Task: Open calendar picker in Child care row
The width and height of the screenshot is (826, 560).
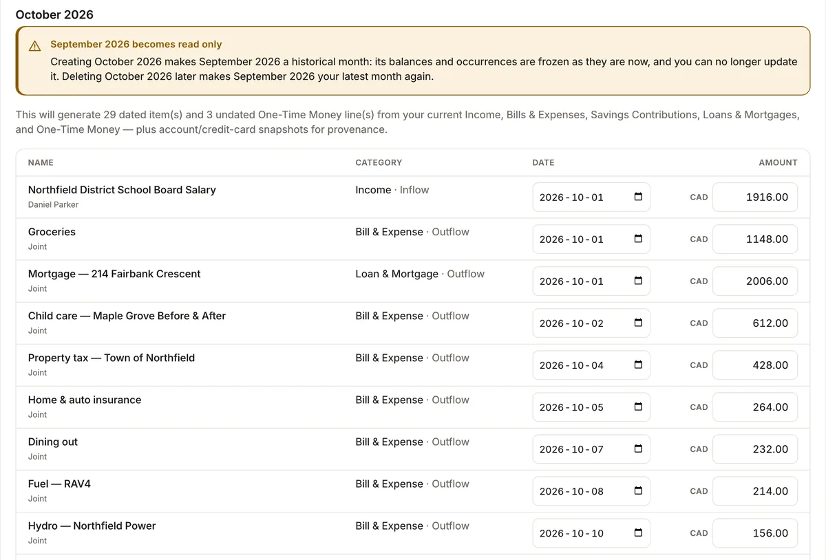Action: pyautogui.click(x=638, y=323)
